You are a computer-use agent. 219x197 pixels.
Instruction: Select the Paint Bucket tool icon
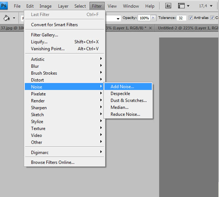coord(7,18)
